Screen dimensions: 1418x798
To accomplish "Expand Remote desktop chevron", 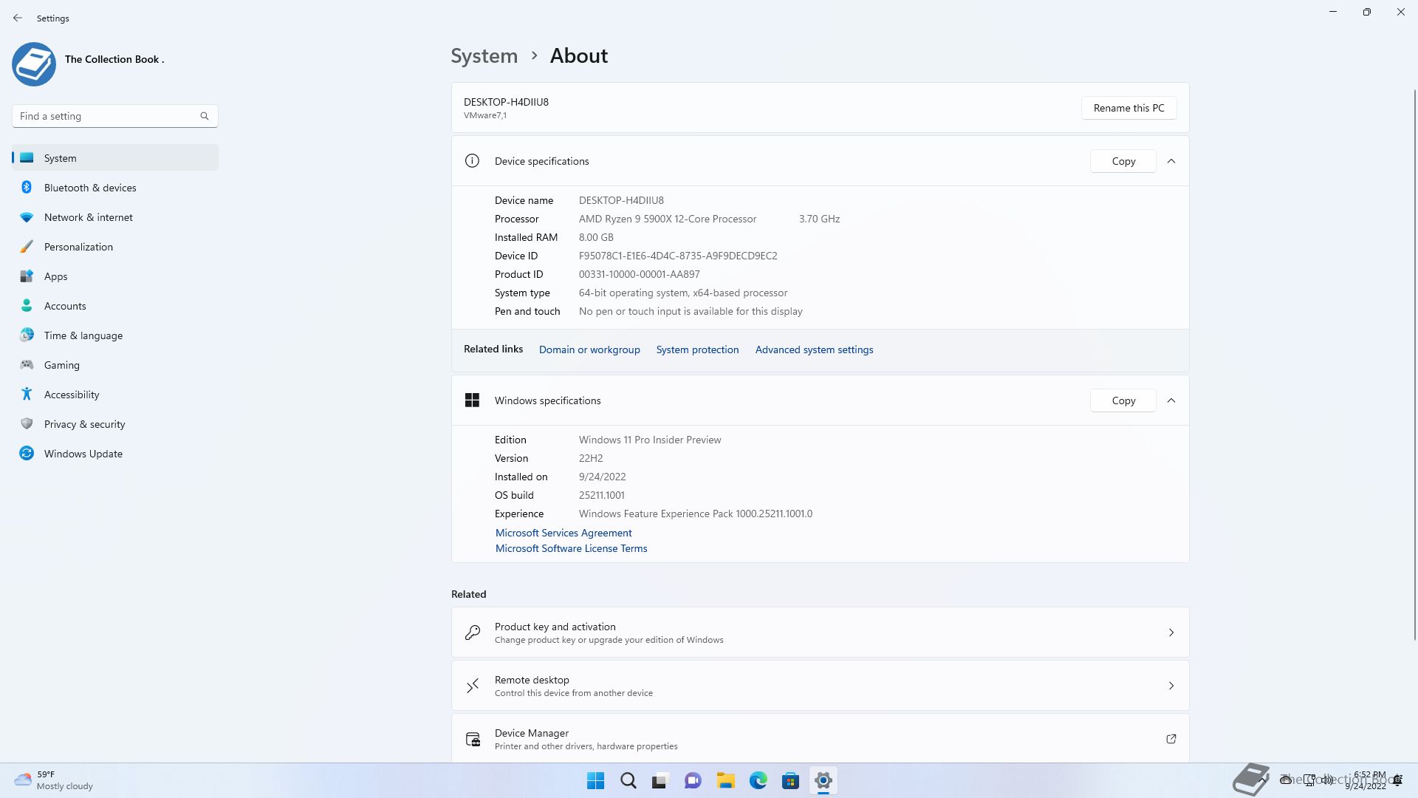I will 1171,686.
